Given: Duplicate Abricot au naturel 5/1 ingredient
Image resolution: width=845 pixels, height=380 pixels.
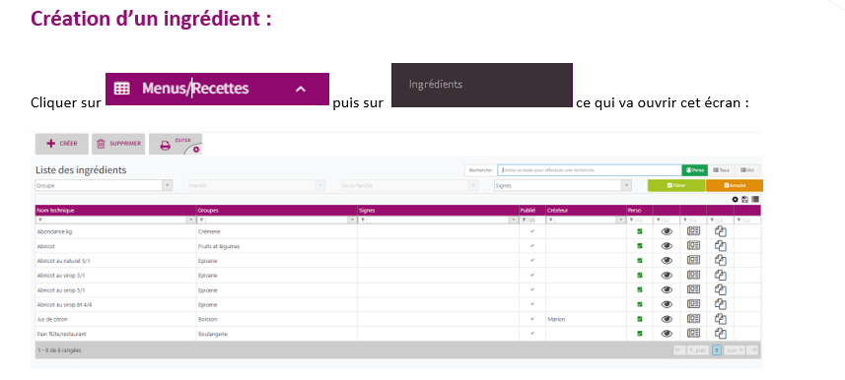Looking at the screenshot, I should (x=721, y=261).
